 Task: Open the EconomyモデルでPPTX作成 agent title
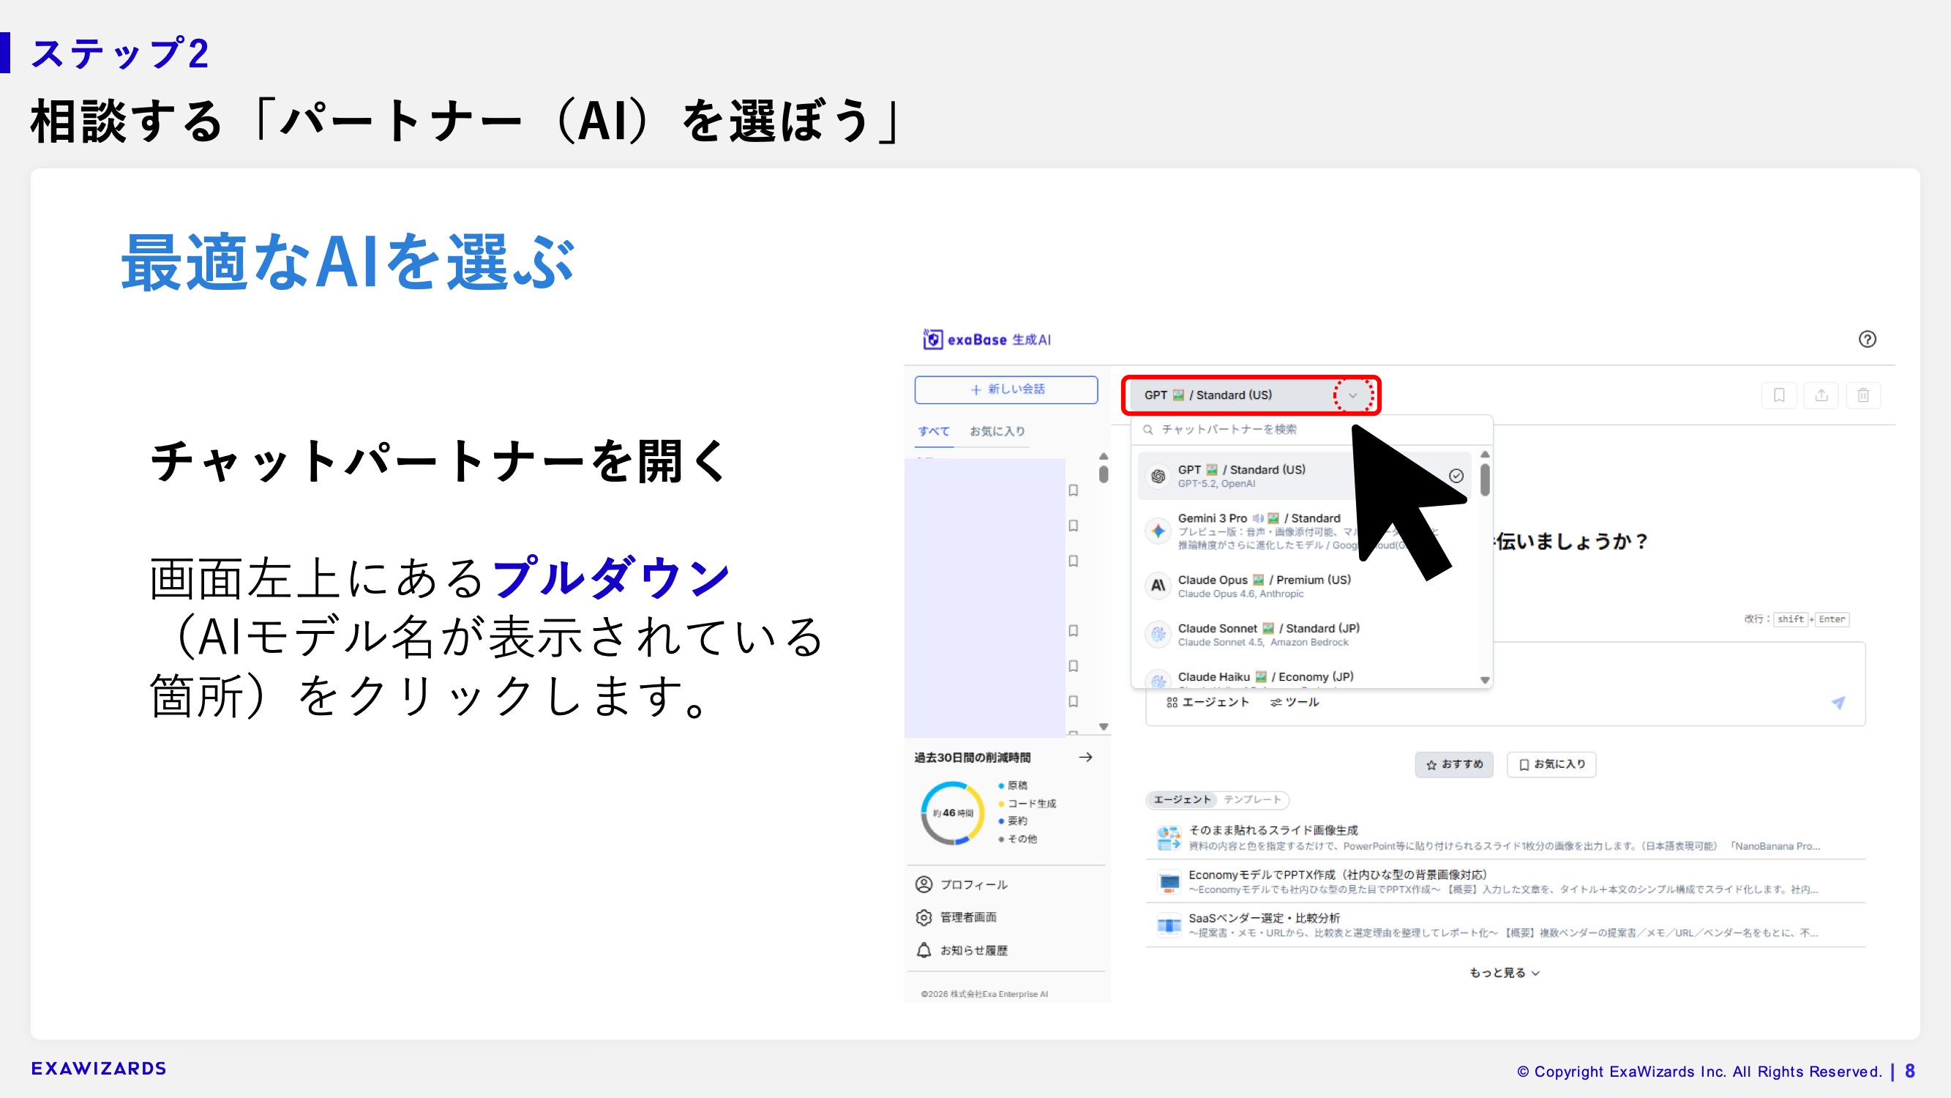1338,875
